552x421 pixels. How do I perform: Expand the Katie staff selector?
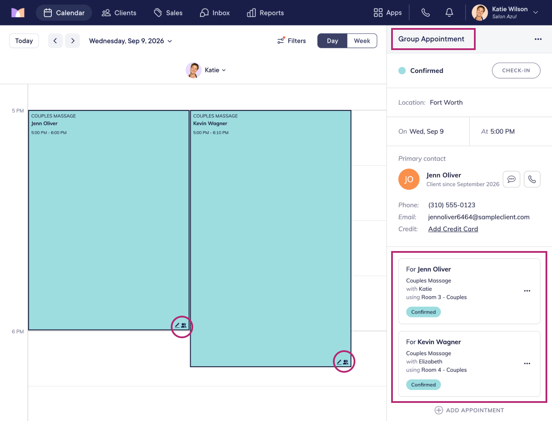click(206, 70)
